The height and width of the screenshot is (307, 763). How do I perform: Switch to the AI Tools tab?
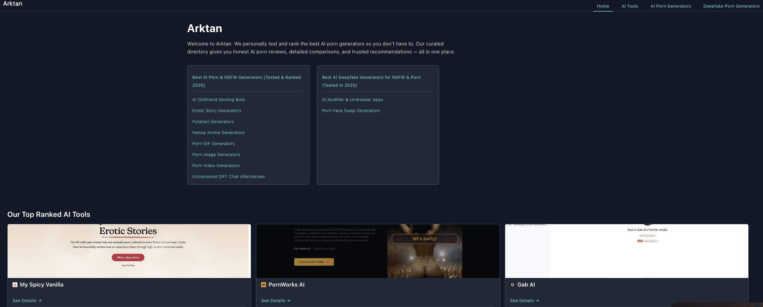tap(630, 6)
